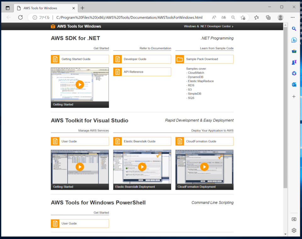Open Bing Discover from the sidebar
The image size is (302, 239).
294,40
